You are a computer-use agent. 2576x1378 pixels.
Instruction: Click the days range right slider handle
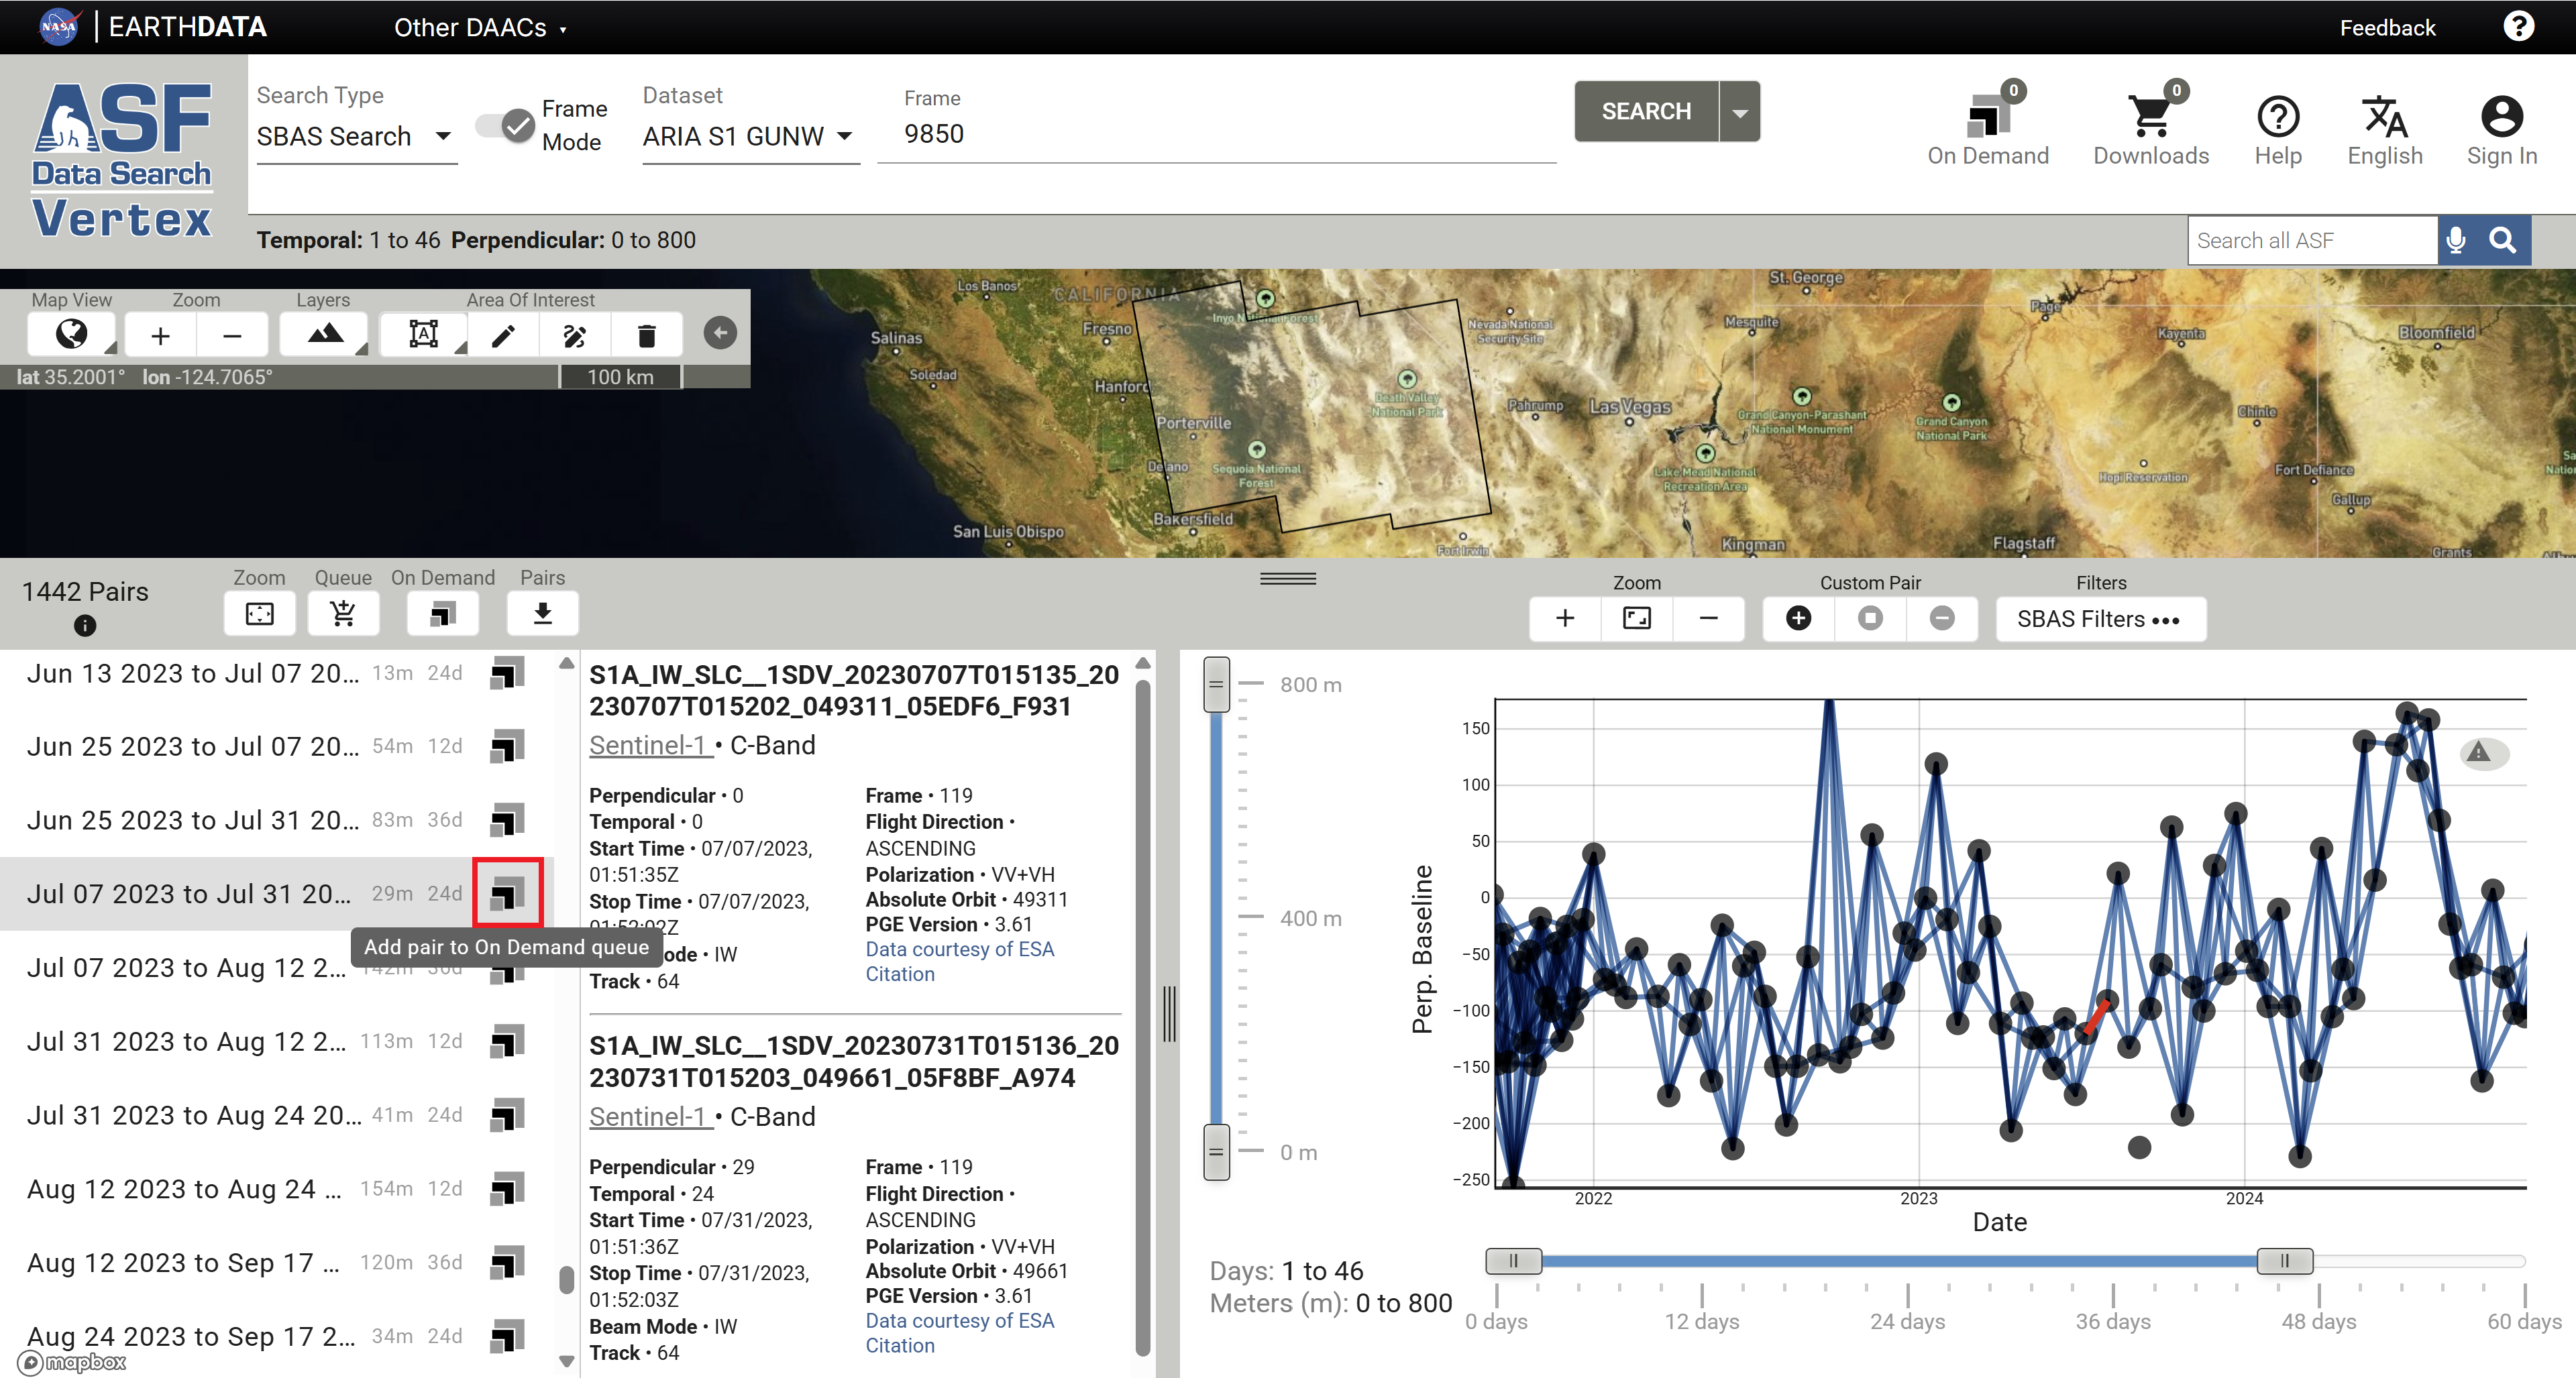pos(2284,1261)
